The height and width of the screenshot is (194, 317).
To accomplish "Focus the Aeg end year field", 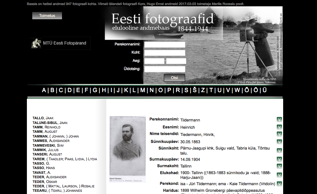I will [176, 61].
